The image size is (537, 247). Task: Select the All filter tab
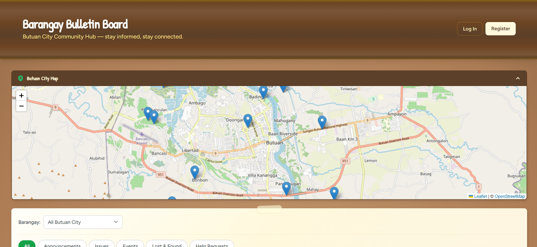tap(27, 244)
